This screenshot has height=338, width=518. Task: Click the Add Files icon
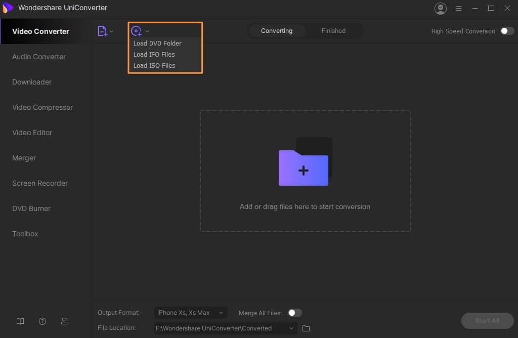102,31
